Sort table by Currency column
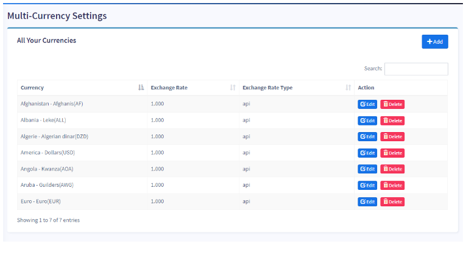 [x=82, y=88]
